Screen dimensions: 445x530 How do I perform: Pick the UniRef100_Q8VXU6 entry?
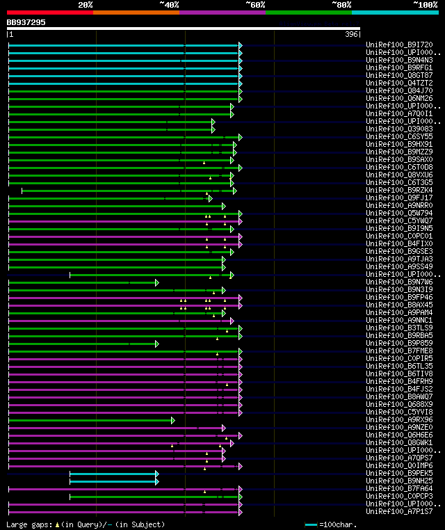(x=399, y=175)
